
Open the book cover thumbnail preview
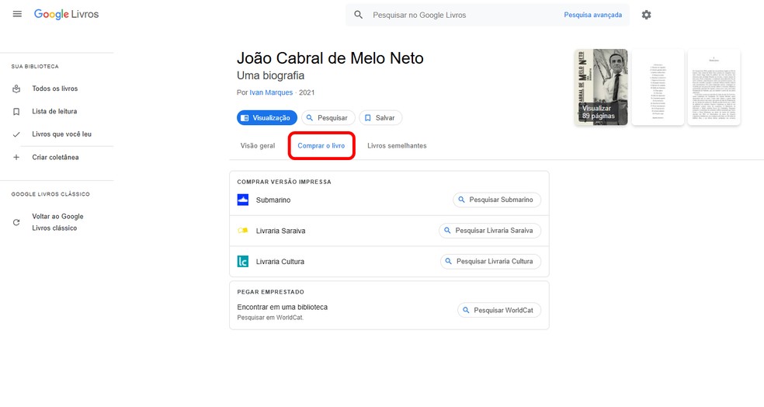coord(601,87)
